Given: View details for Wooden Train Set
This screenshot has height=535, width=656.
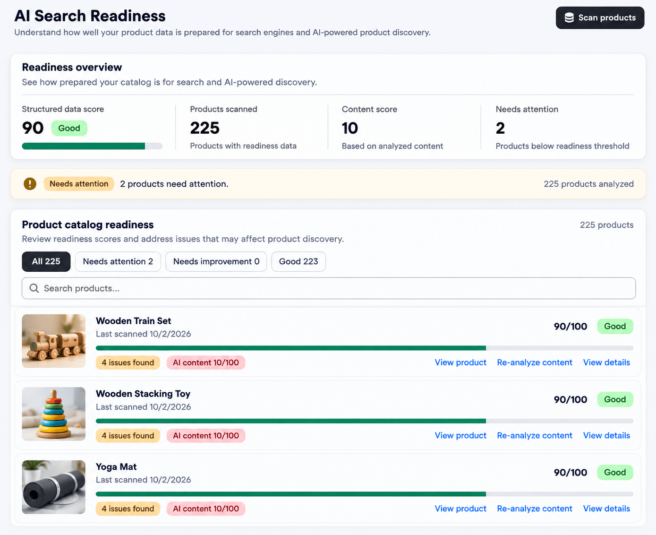Looking at the screenshot, I should click(606, 362).
